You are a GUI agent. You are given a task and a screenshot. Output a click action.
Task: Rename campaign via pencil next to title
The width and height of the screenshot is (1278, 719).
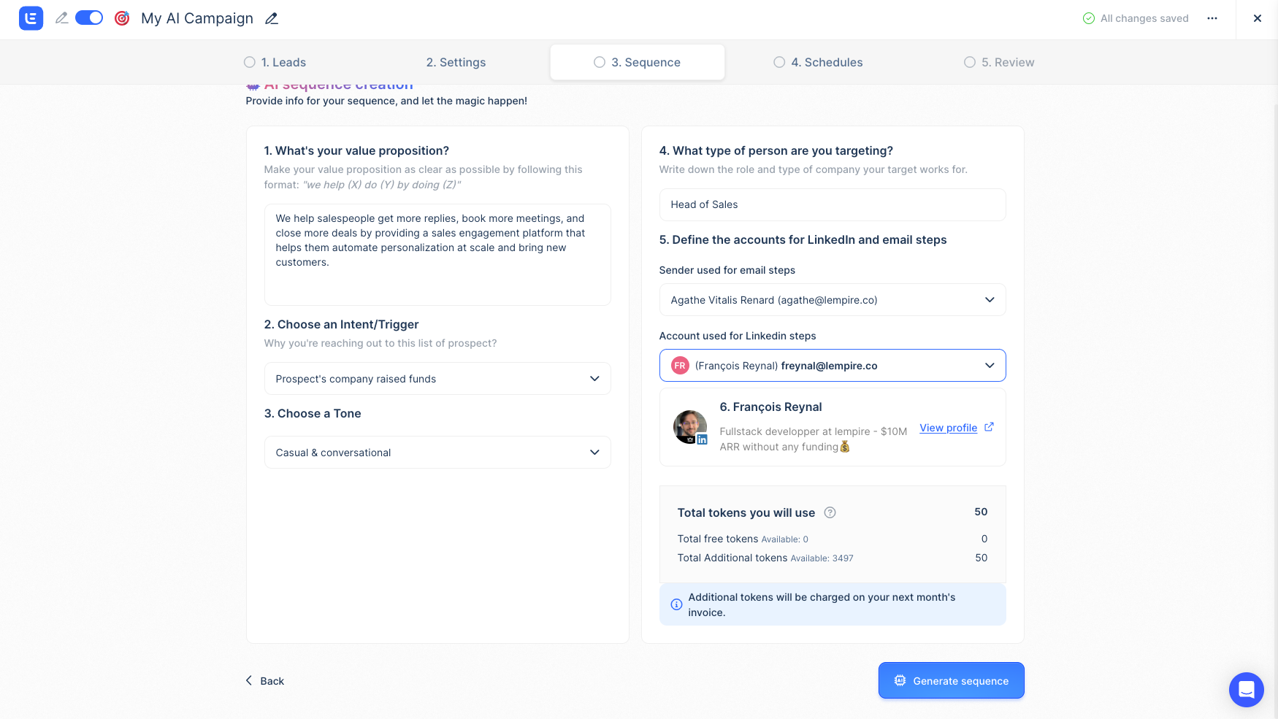[271, 18]
